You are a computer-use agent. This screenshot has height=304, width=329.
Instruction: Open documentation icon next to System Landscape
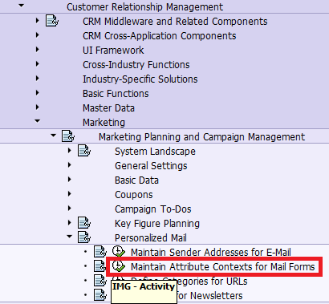(x=84, y=151)
